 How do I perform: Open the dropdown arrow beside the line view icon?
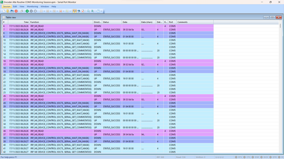point(51,11)
